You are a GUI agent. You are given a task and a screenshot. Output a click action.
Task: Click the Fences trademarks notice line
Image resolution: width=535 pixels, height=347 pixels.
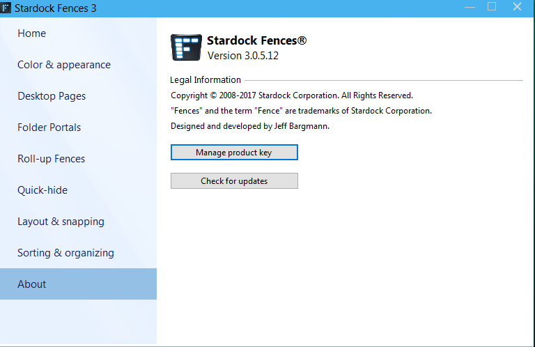click(301, 111)
